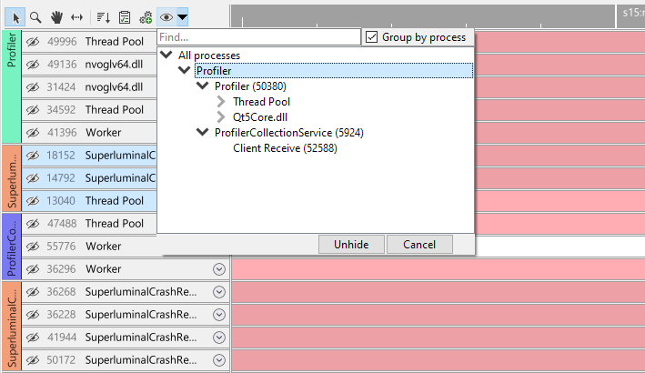
Task: Click the Find search field
Action: point(258,37)
